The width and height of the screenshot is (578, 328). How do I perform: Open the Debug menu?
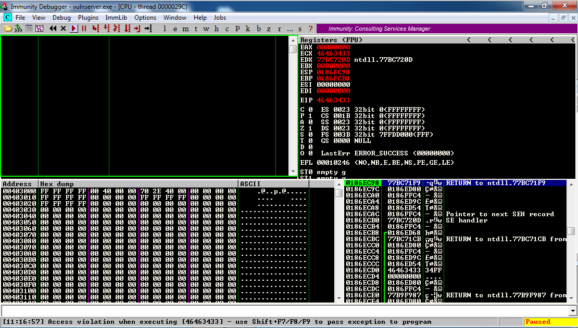(61, 18)
